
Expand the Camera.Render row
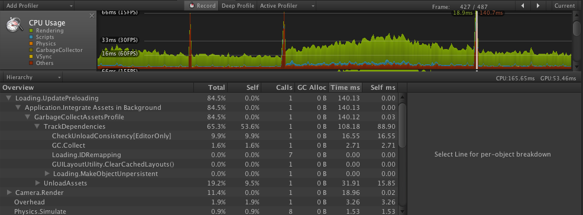pos(9,193)
